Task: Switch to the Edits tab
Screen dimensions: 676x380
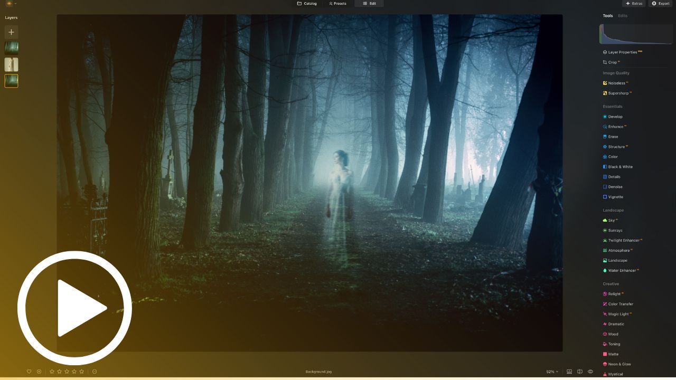Action: [623, 16]
